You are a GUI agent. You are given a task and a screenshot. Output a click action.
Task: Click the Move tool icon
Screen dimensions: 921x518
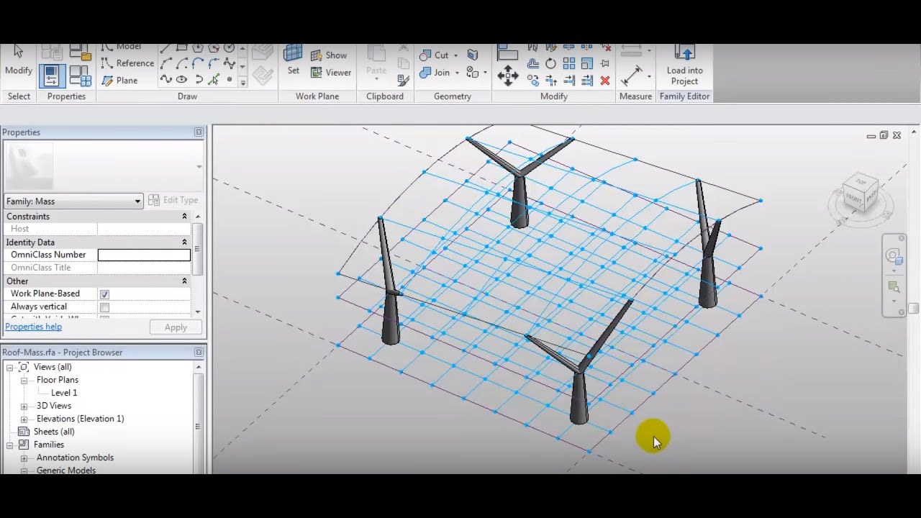coord(508,76)
